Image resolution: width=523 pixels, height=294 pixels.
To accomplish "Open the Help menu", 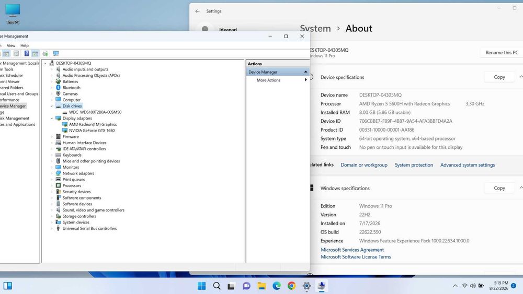I will 25,45.
